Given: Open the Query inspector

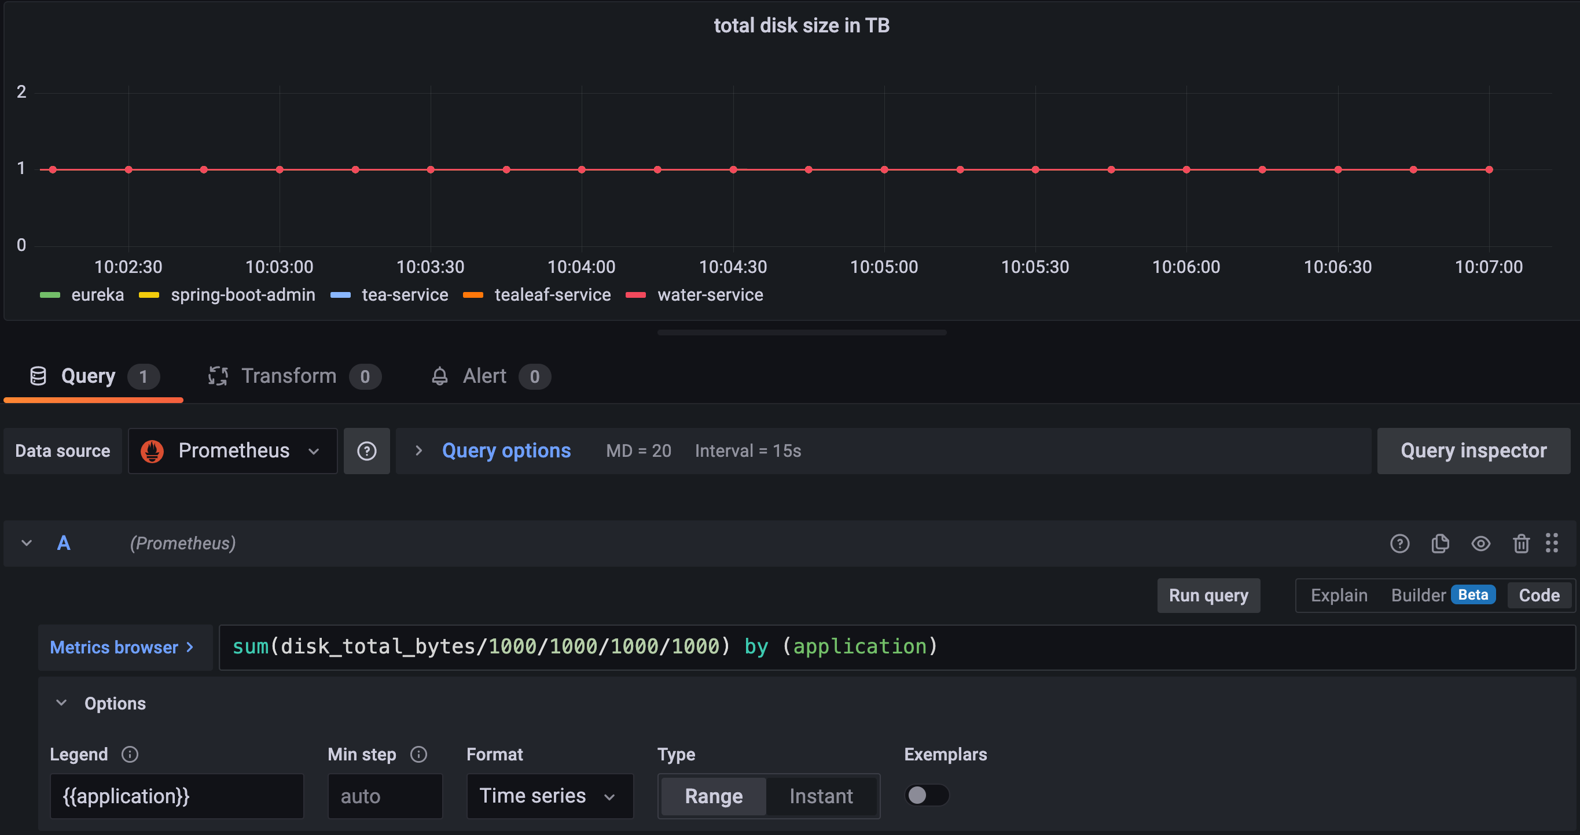Looking at the screenshot, I should coord(1474,451).
